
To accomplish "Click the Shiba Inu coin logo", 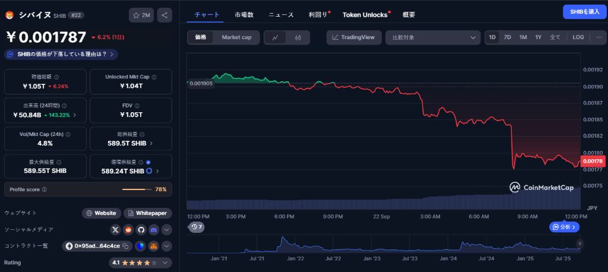I will tap(9, 15).
